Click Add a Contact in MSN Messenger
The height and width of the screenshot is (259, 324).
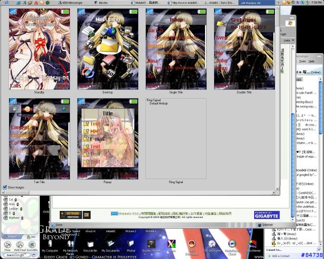tap(279, 256)
